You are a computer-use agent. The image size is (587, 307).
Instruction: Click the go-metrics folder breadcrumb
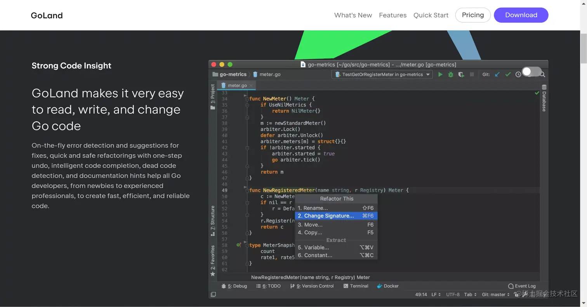(229, 74)
